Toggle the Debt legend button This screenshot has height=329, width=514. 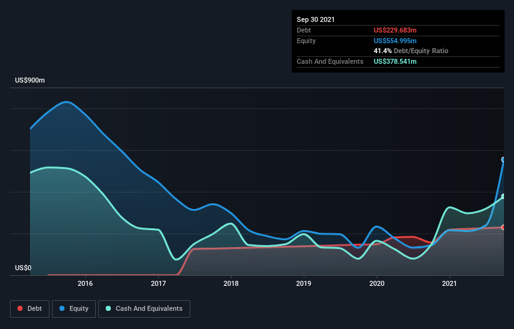coord(29,309)
